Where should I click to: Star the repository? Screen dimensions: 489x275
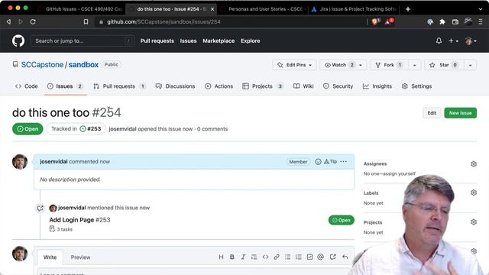444,65
